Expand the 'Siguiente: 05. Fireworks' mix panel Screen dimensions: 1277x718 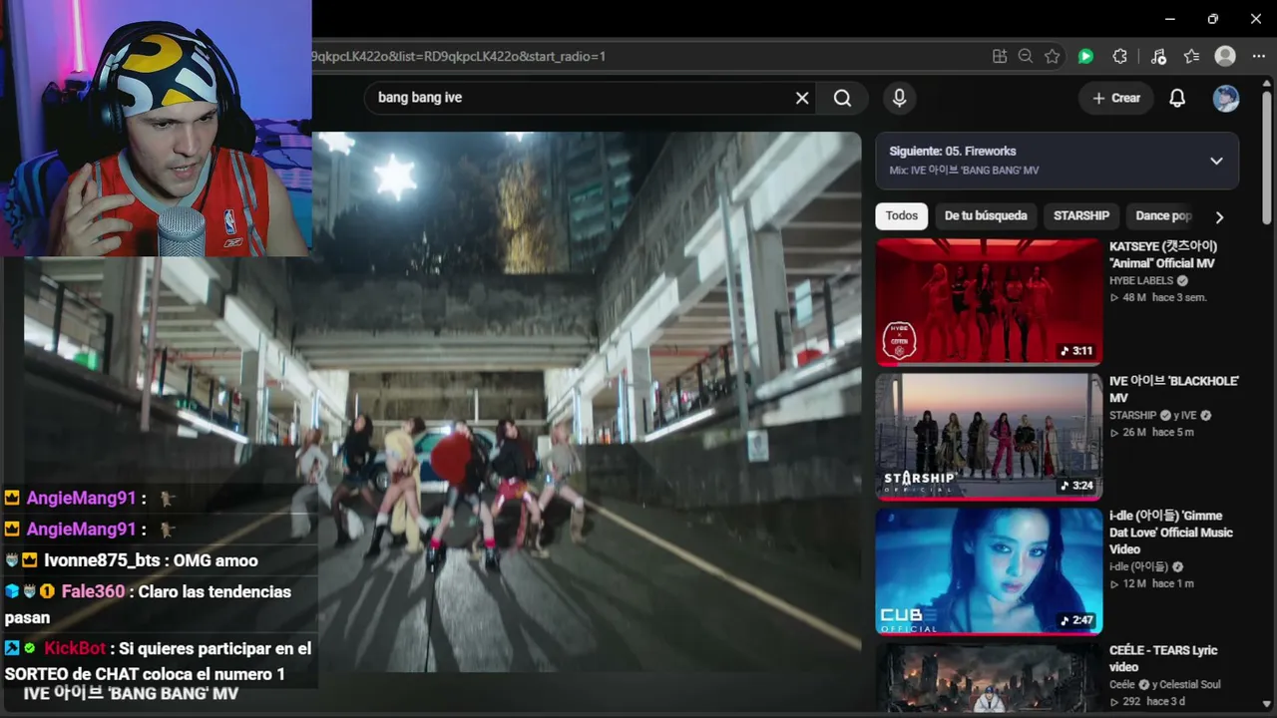click(x=1216, y=161)
